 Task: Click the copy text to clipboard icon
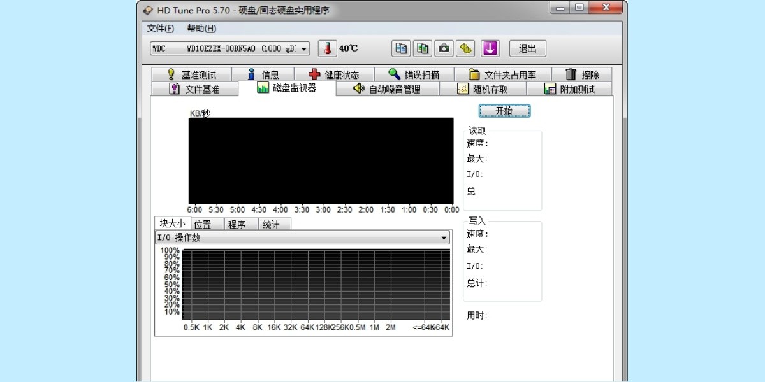[x=401, y=48]
